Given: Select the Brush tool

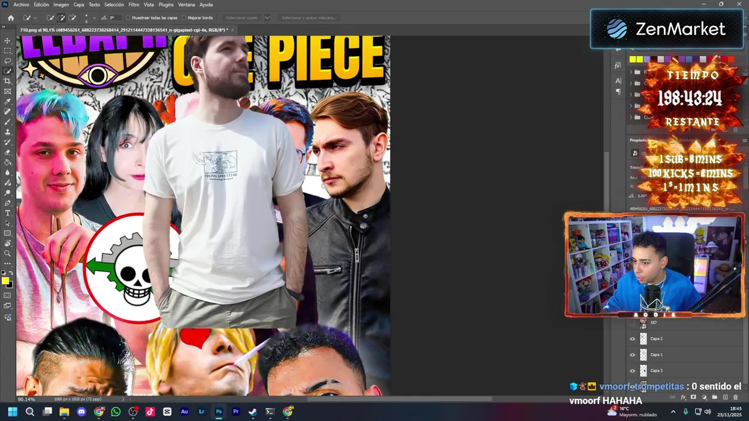Looking at the screenshot, I should [8, 122].
